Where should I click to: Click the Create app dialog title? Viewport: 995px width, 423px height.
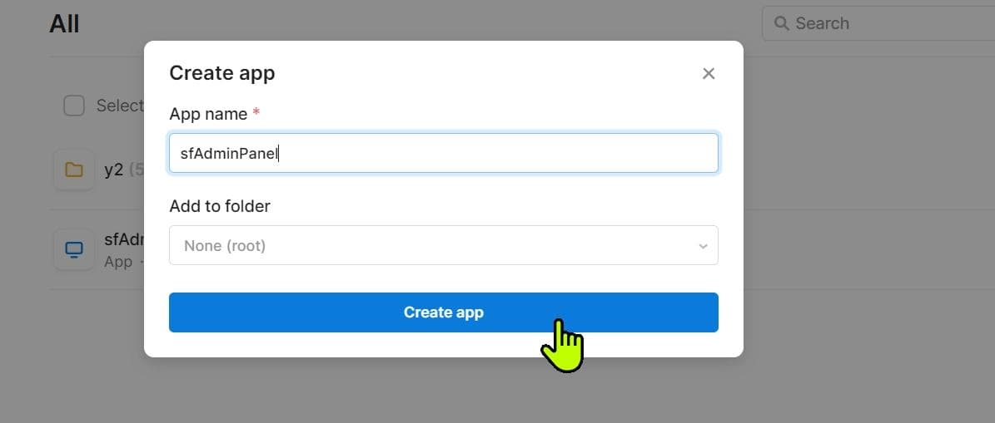click(x=222, y=73)
